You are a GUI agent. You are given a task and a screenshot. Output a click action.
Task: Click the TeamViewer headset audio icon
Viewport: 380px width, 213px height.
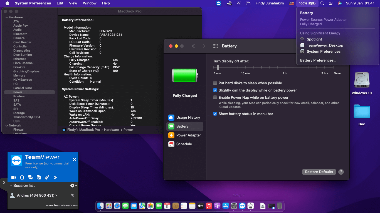22,177
